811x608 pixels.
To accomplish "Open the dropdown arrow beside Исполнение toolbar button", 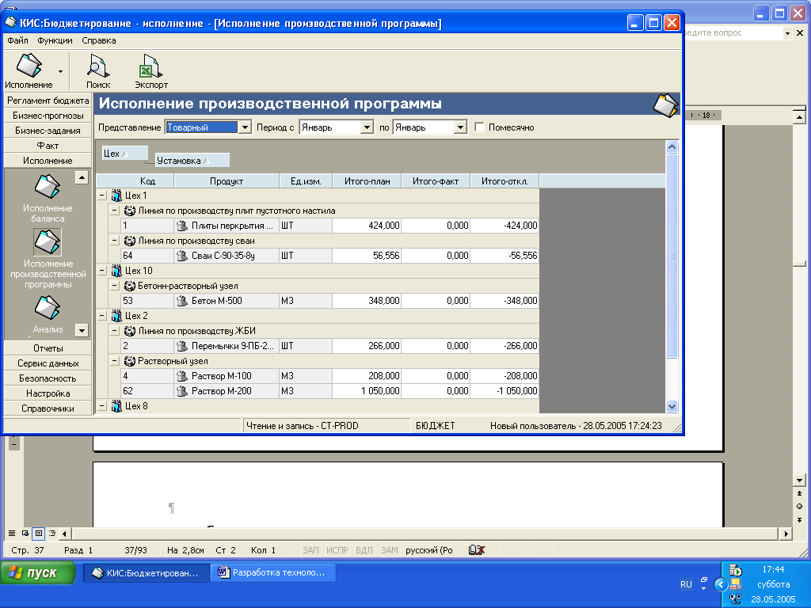I will click(60, 71).
